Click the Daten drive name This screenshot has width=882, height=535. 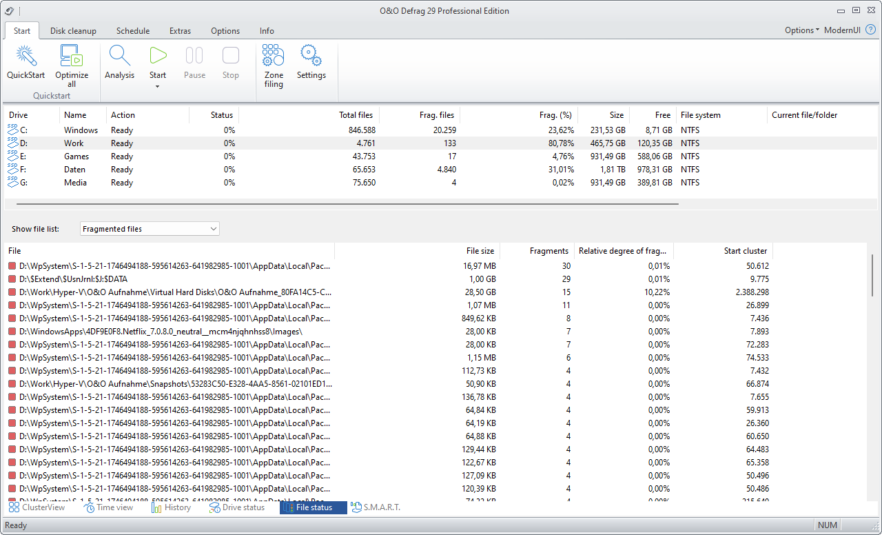75,170
